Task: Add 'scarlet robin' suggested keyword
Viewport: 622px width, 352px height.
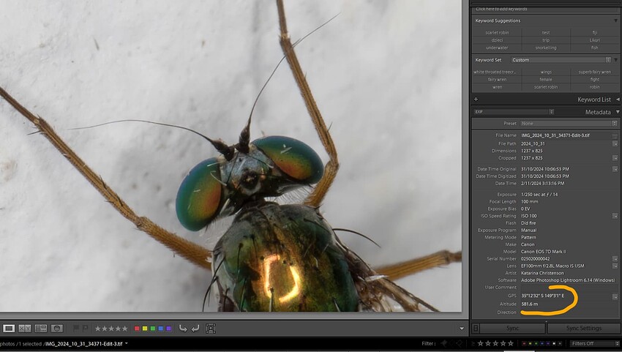Action: 497,32
